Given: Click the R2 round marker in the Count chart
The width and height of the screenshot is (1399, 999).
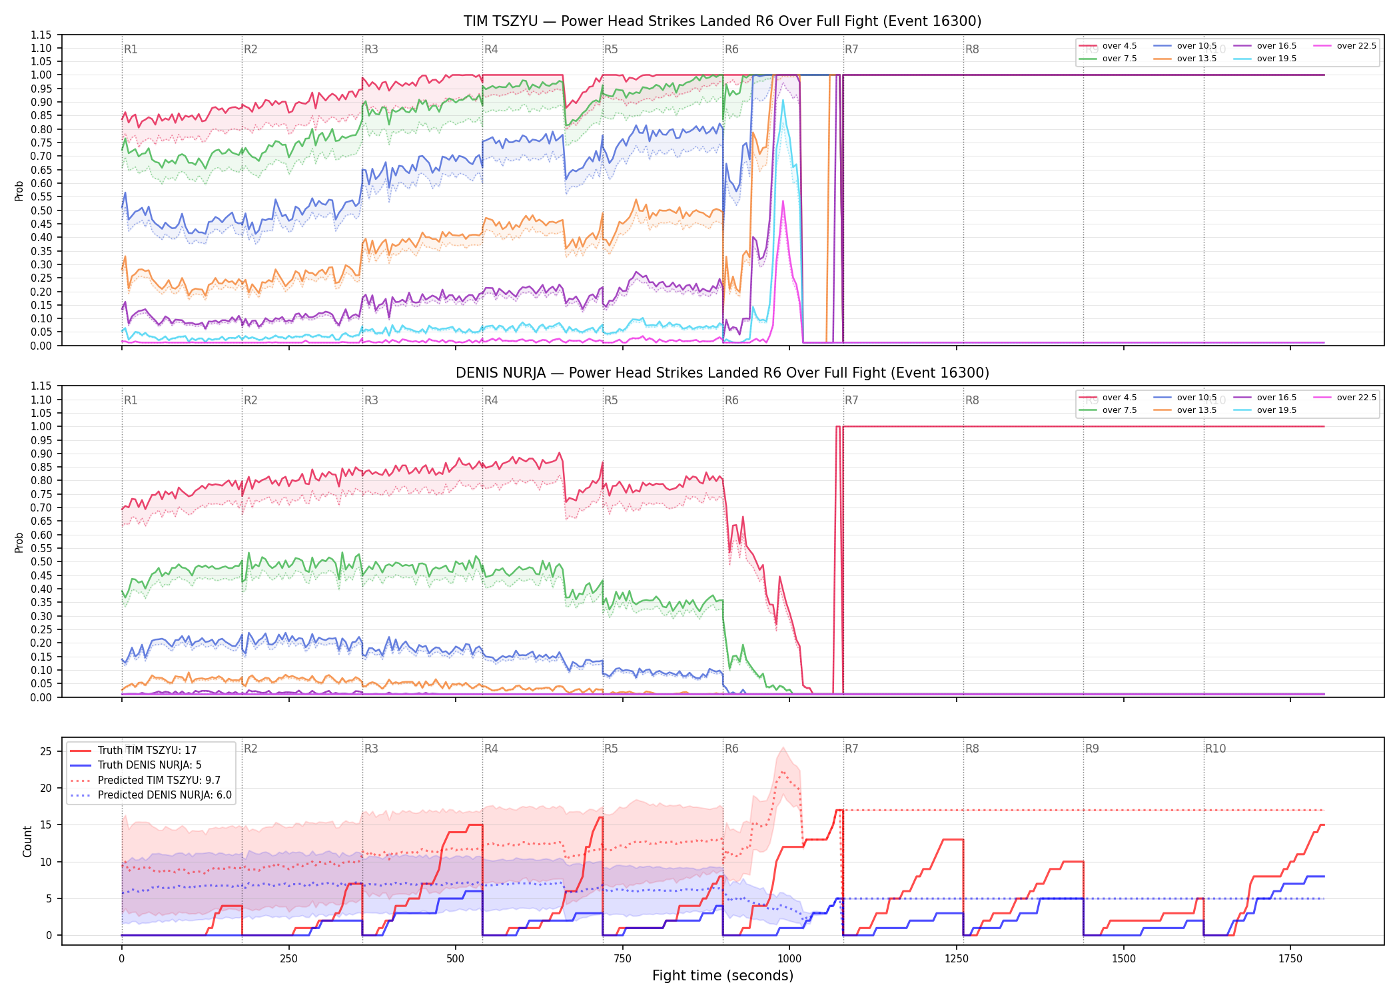Looking at the screenshot, I should click(x=250, y=749).
